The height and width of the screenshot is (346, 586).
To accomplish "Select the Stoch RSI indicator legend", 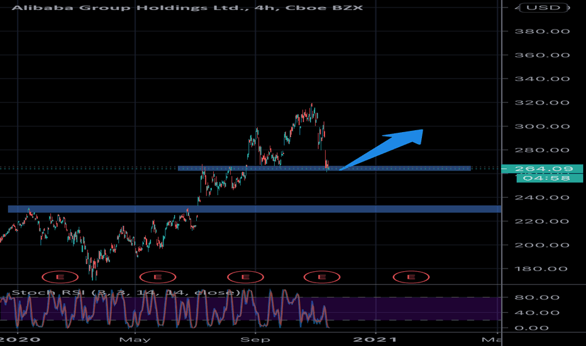I will [126, 292].
